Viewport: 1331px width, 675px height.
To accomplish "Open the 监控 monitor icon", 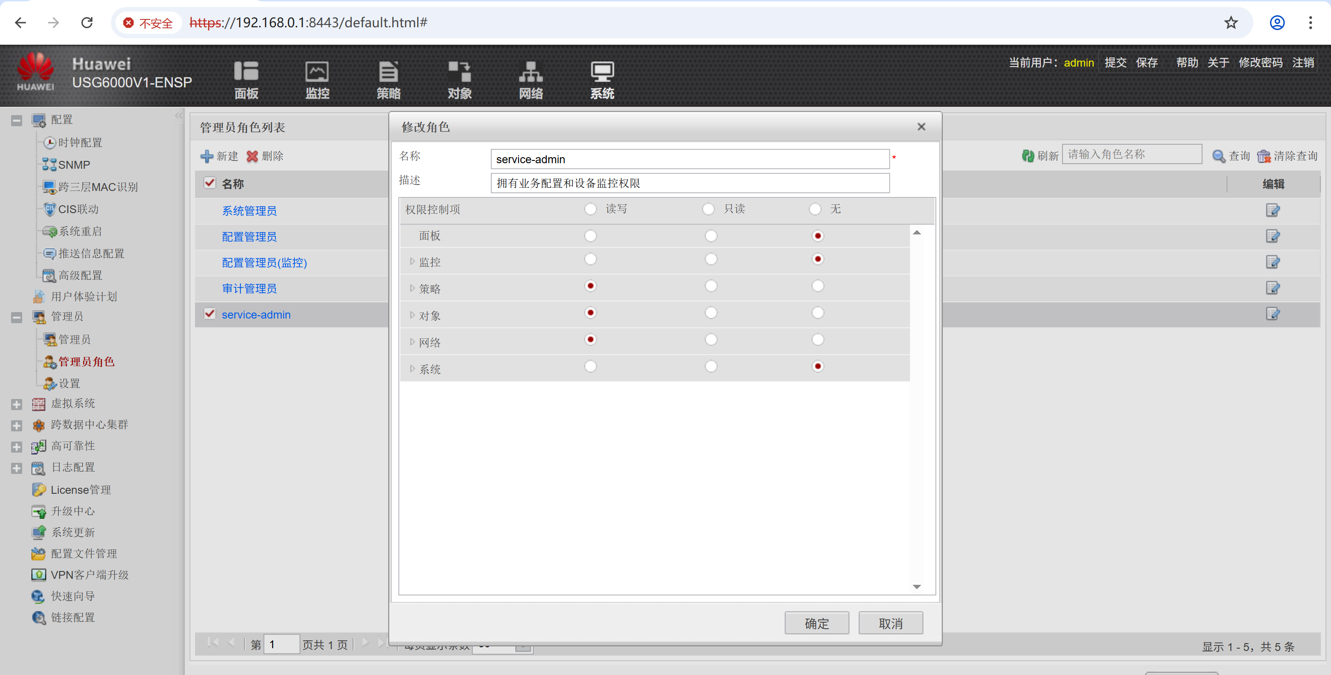I will coord(317,71).
